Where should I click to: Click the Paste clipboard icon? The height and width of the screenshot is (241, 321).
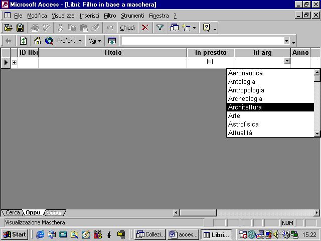(x=84, y=28)
